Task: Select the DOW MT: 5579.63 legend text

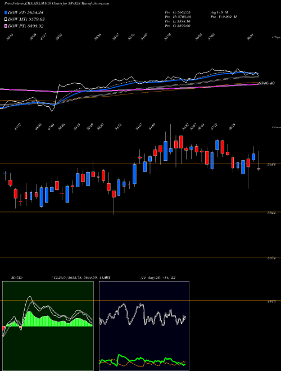Action: pyautogui.click(x=26, y=19)
